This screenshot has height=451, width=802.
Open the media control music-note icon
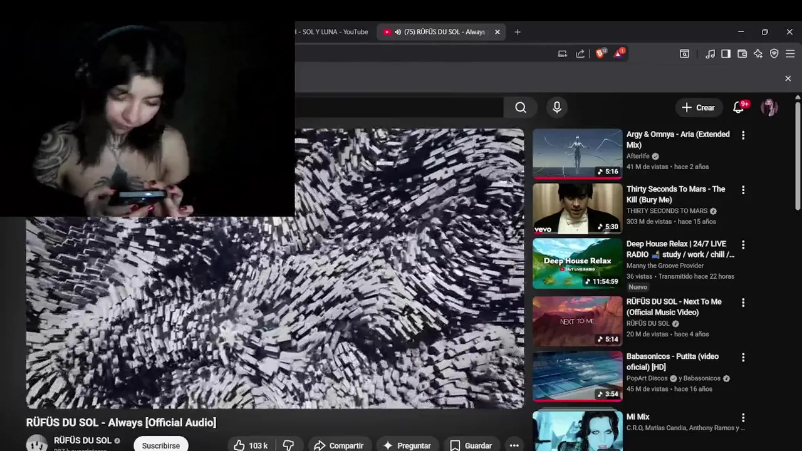(710, 54)
